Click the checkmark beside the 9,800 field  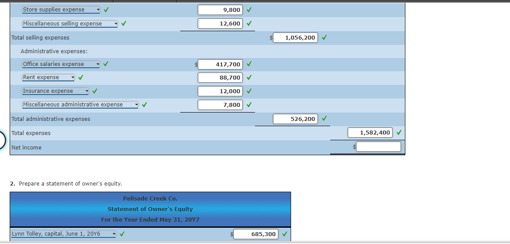pyautogui.click(x=249, y=10)
